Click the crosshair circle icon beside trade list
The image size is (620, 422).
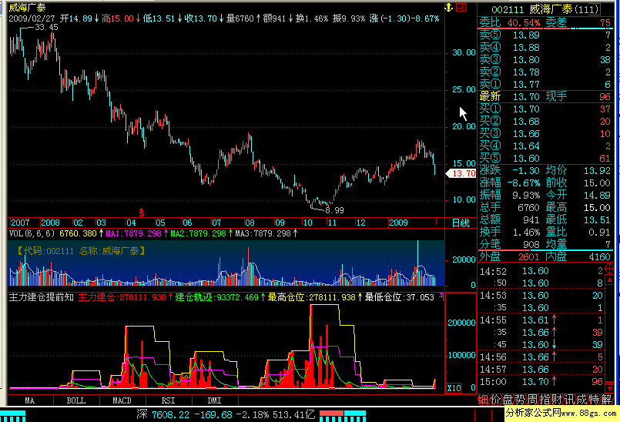[x=609, y=269]
